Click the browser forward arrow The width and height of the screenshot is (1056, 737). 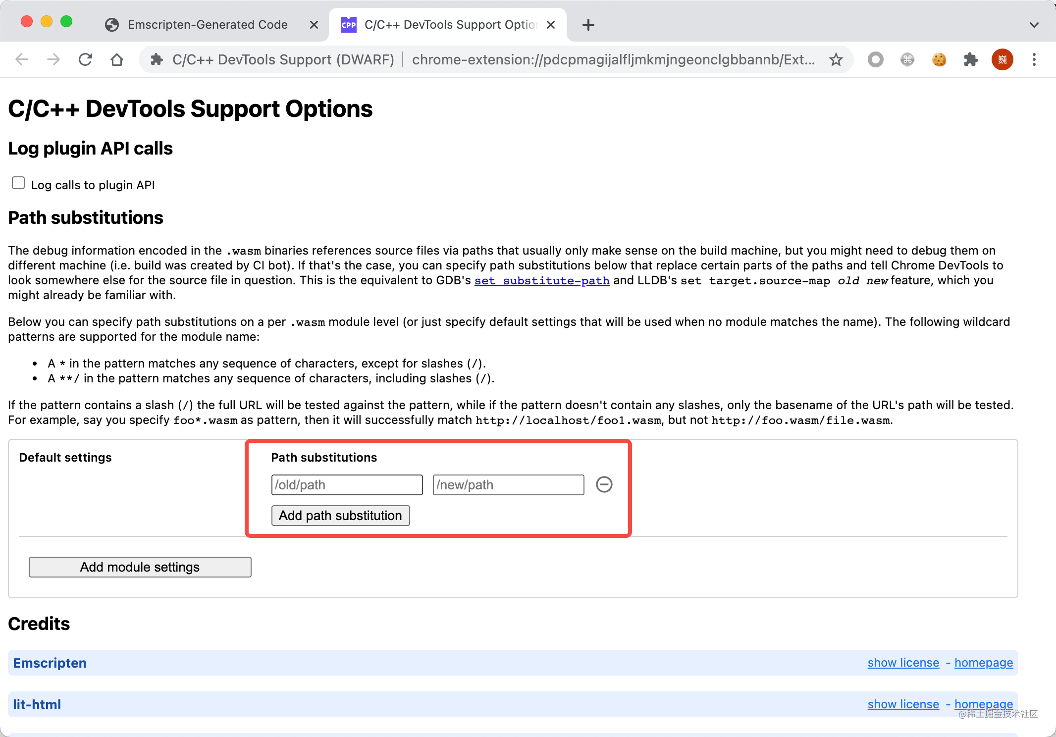(x=53, y=60)
